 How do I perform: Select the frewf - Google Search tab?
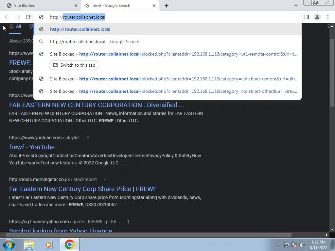click(x=120, y=6)
